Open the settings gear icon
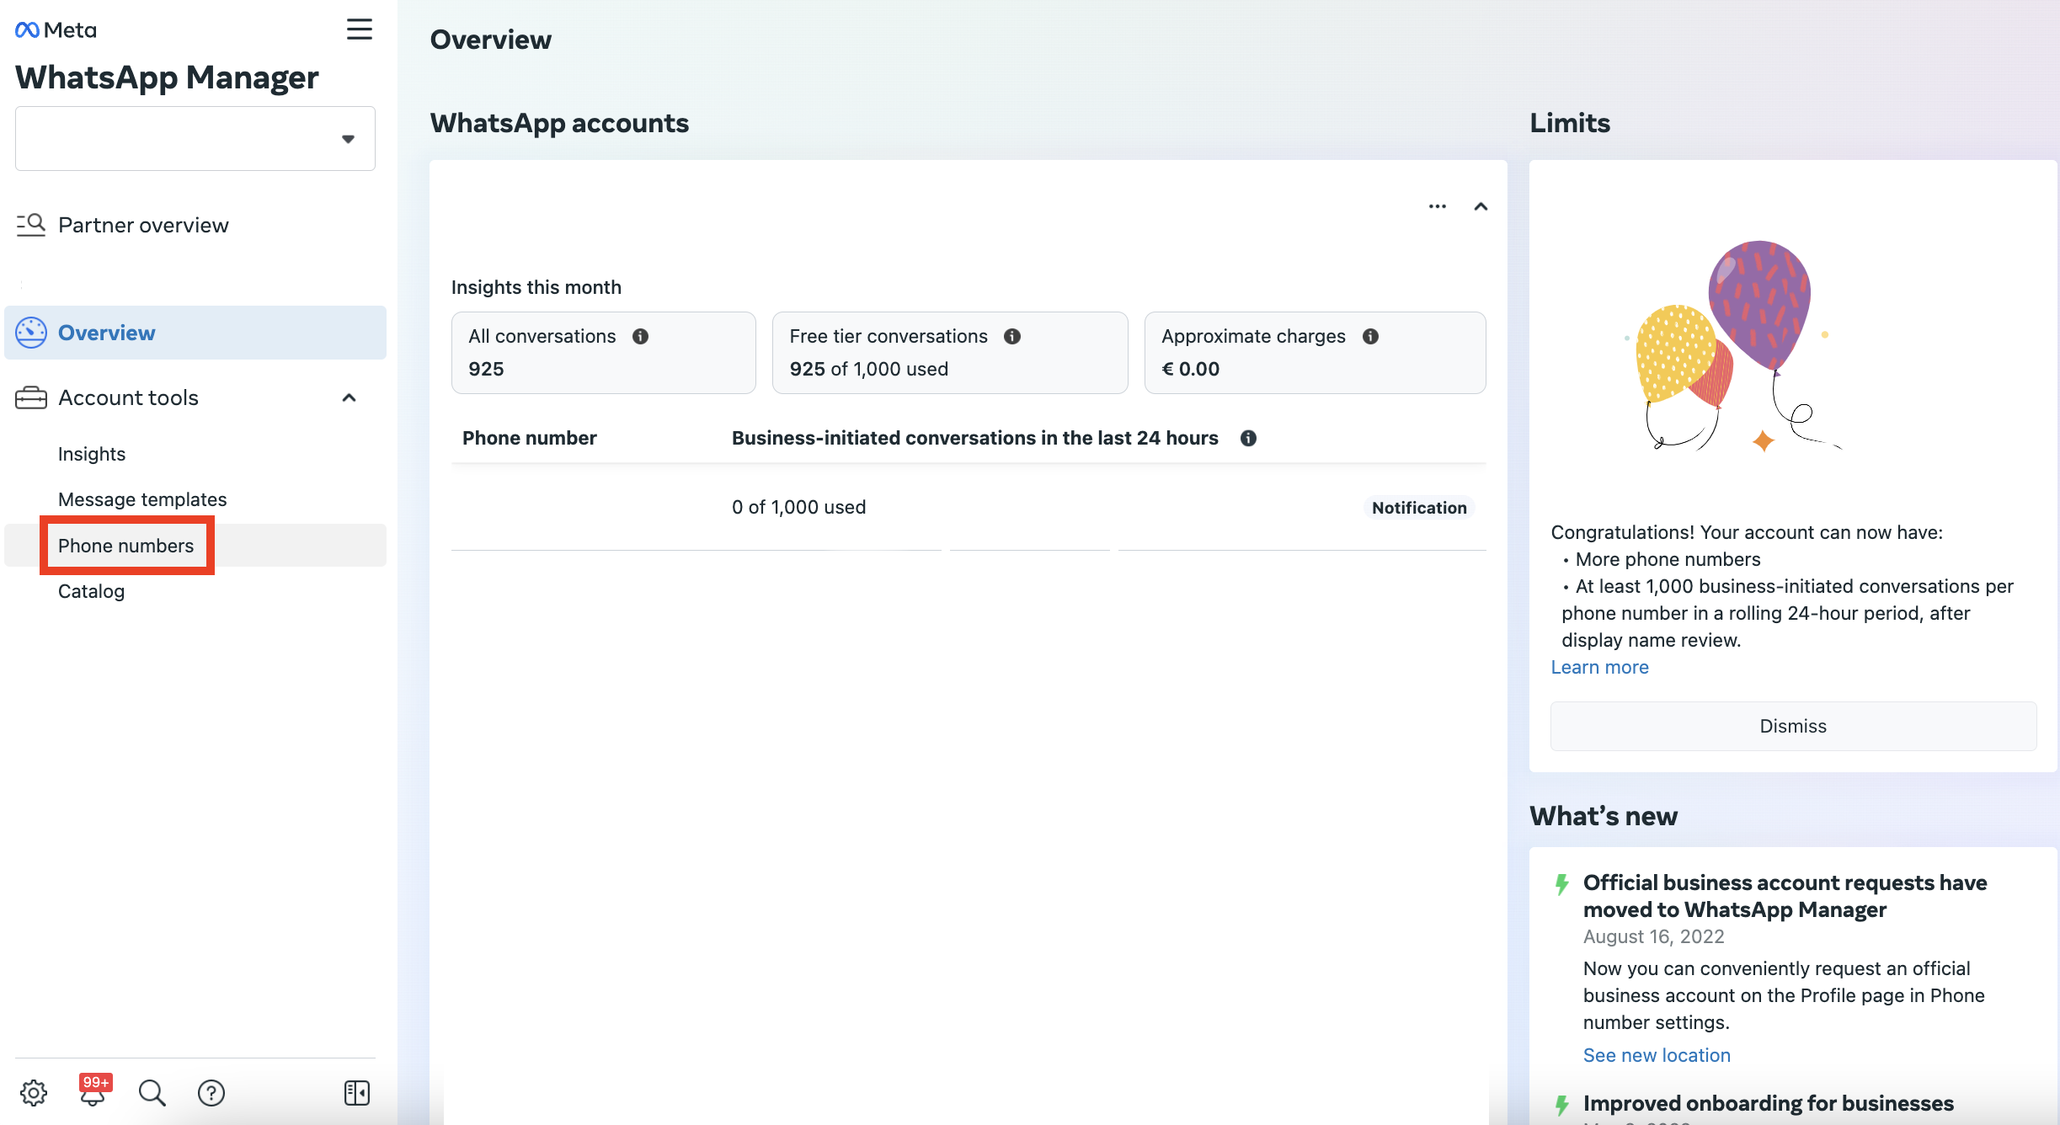 point(34,1093)
